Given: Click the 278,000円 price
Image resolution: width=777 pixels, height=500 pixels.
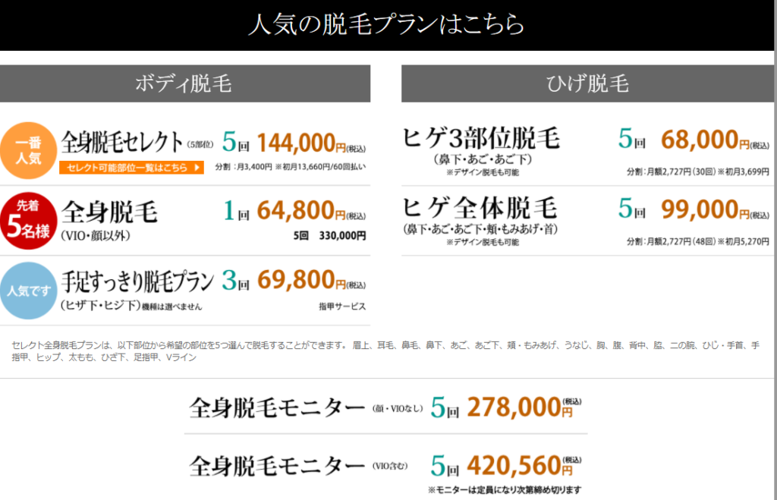Looking at the screenshot, I should (524, 407).
